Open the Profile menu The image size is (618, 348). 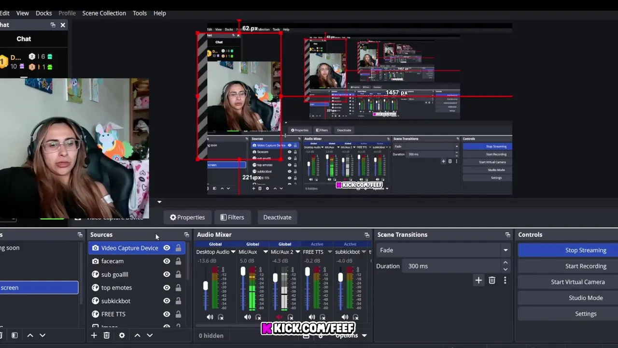click(67, 13)
